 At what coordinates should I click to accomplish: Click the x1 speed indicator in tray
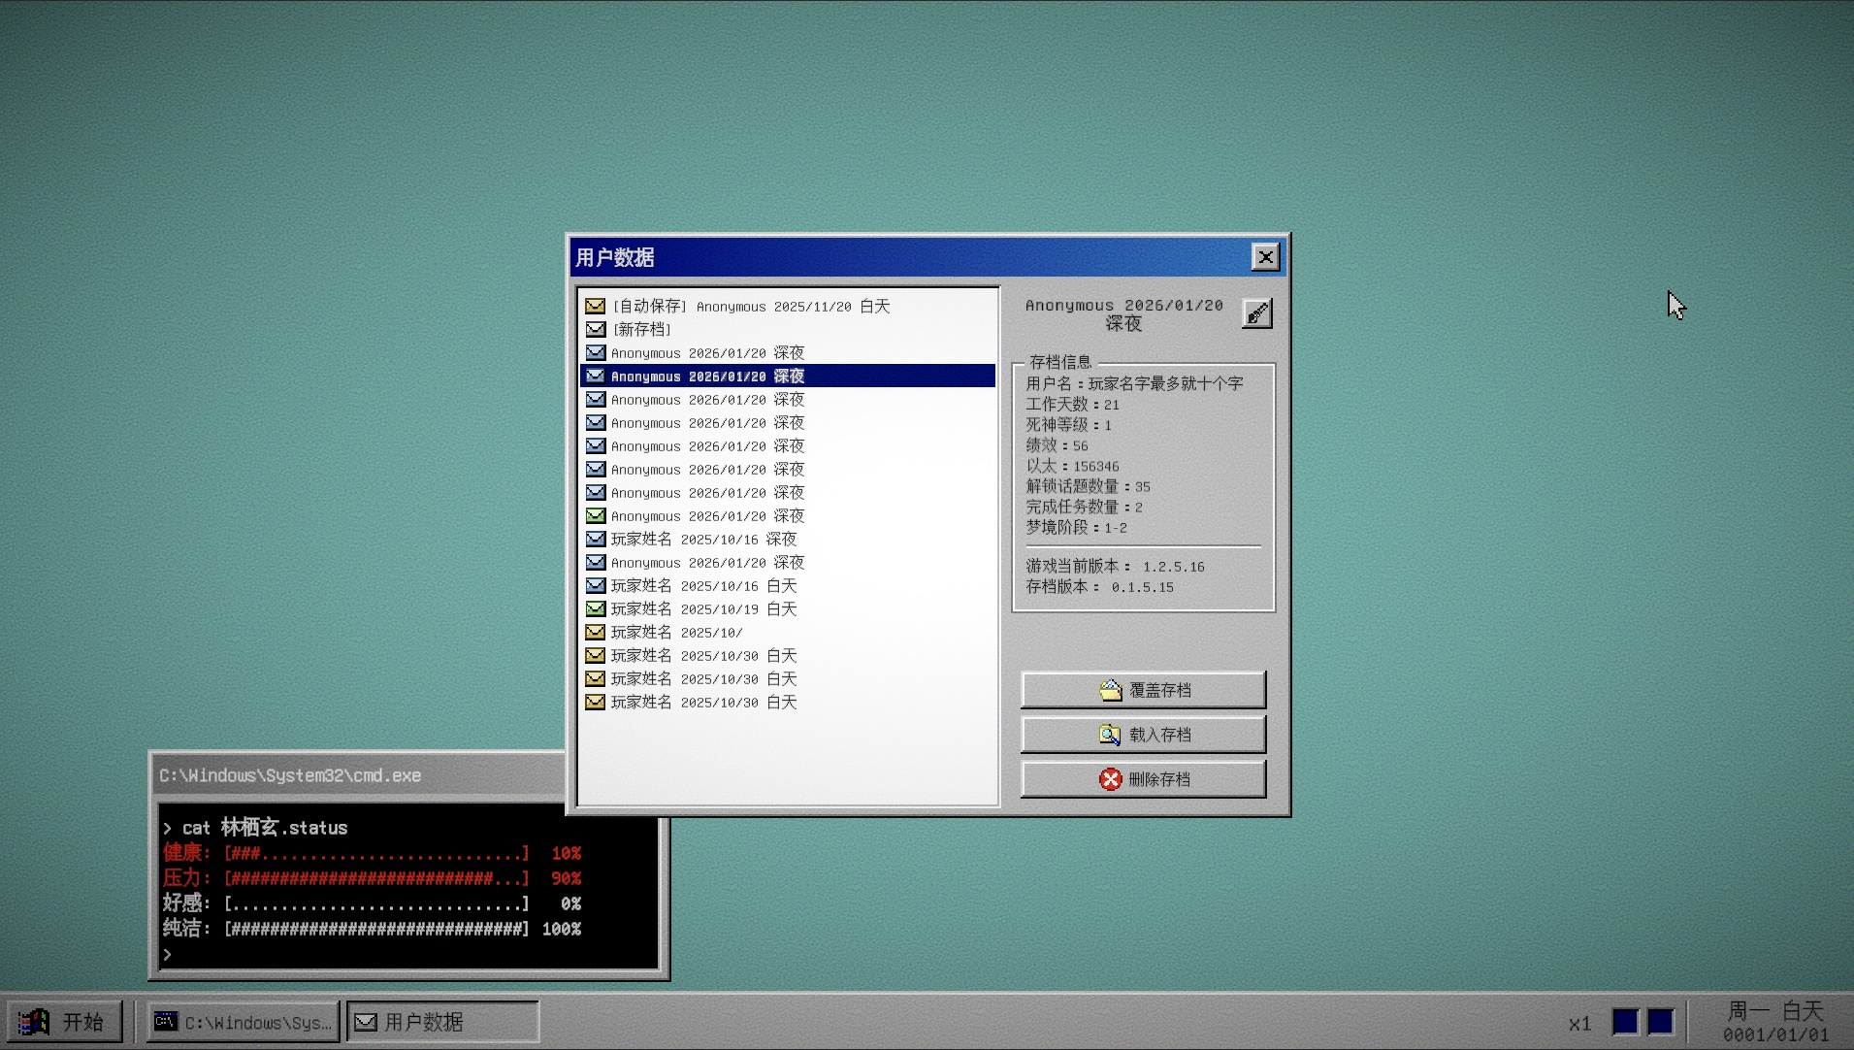(x=1579, y=1023)
